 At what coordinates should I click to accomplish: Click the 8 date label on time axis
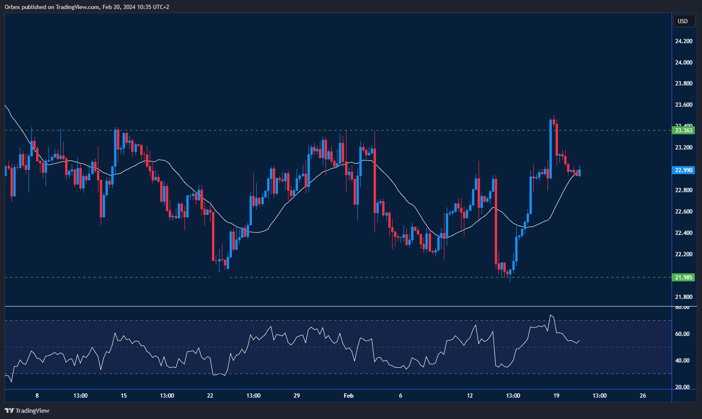click(37, 396)
